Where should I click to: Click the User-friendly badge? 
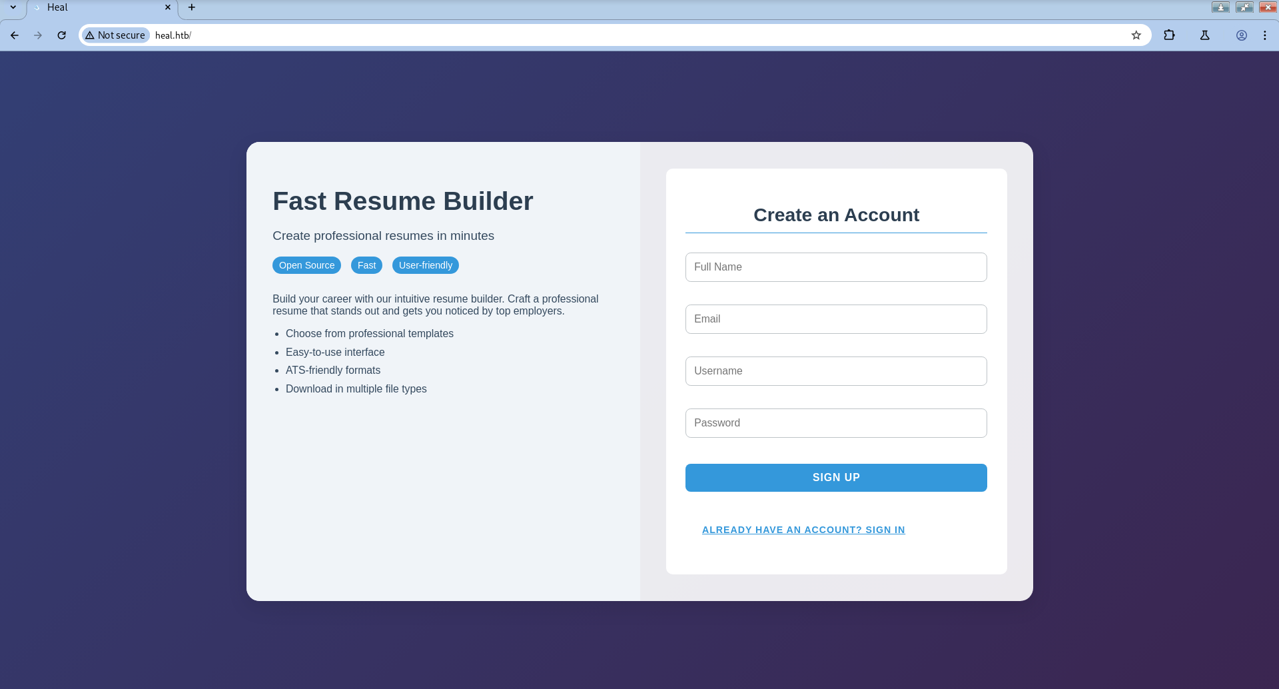tap(425, 265)
